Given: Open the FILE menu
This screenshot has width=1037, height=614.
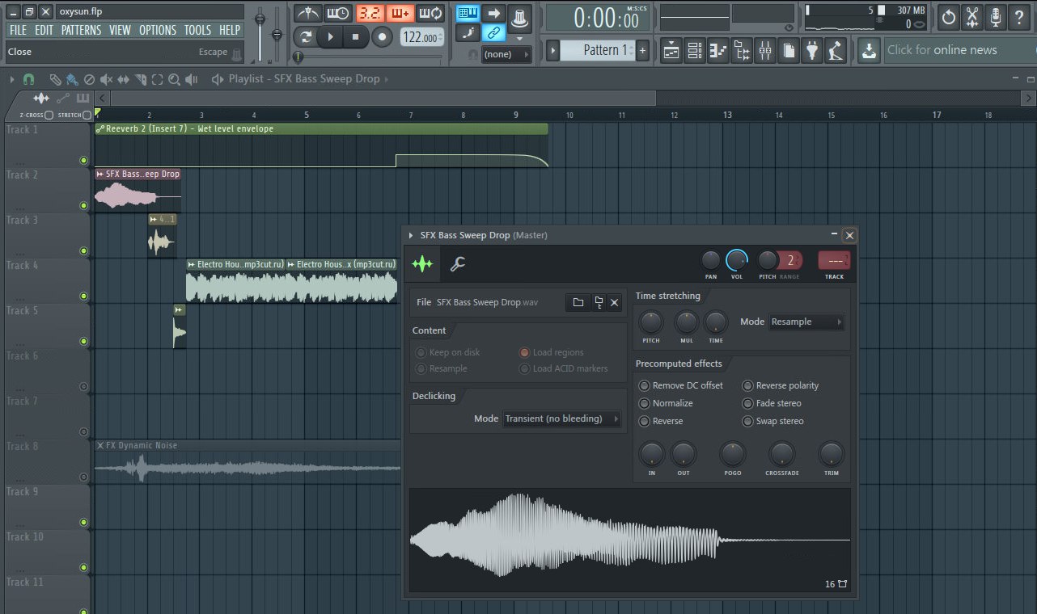Looking at the screenshot, I should [18, 30].
